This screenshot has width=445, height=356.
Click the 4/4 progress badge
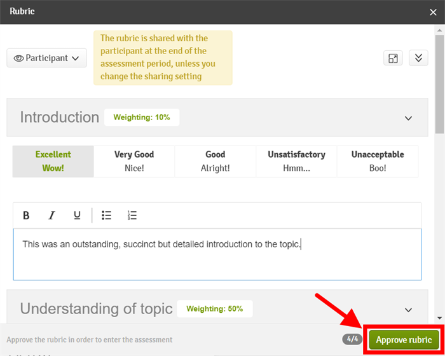click(x=353, y=340)
